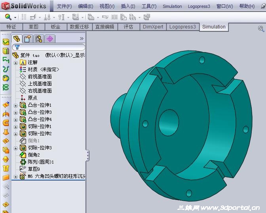Open the 编辑(E) menu

click(85, 6)
